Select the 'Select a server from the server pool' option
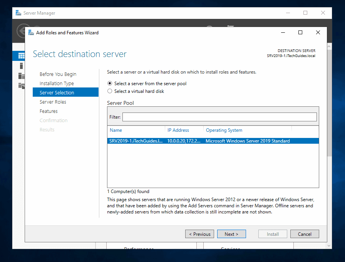345x262 pixels. pos(109,84)
